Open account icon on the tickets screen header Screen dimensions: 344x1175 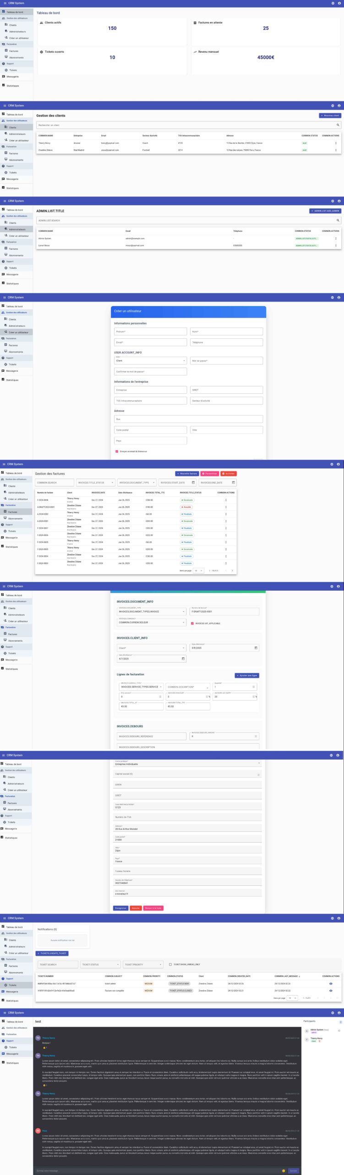339,918
